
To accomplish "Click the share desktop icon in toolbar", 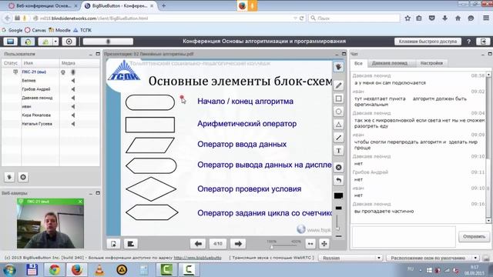I will click(10, 42).
